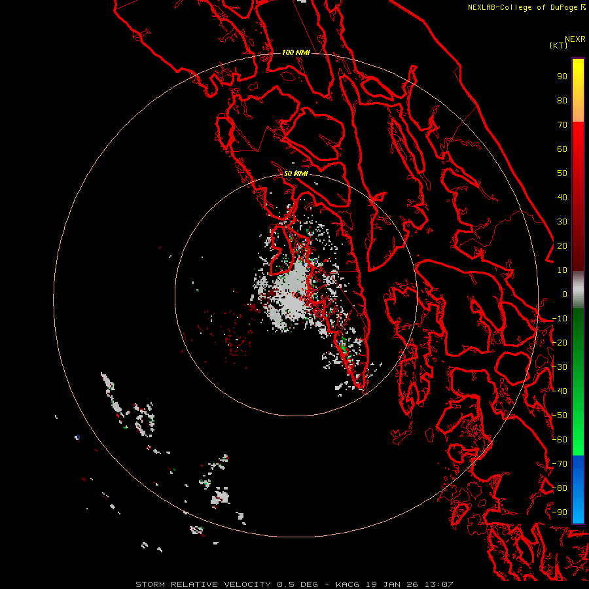The height and width of the screenshot is (589, 589).
Task: Click the -10 scale value
Action: tap(560, 319)
